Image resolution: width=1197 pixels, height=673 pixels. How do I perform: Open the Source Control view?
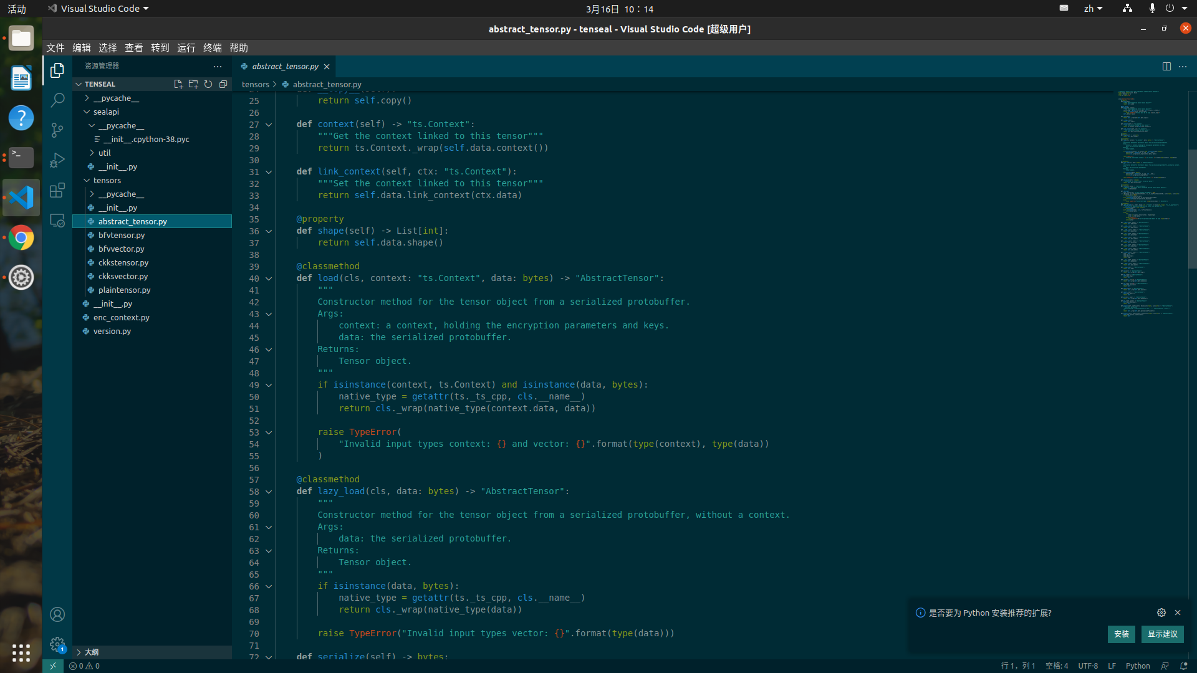point(57,130)
